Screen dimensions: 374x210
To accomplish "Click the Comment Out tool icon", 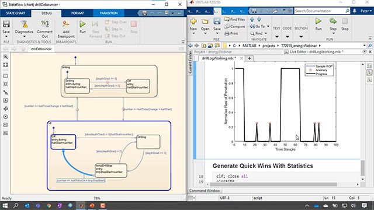I will point(44,24).
